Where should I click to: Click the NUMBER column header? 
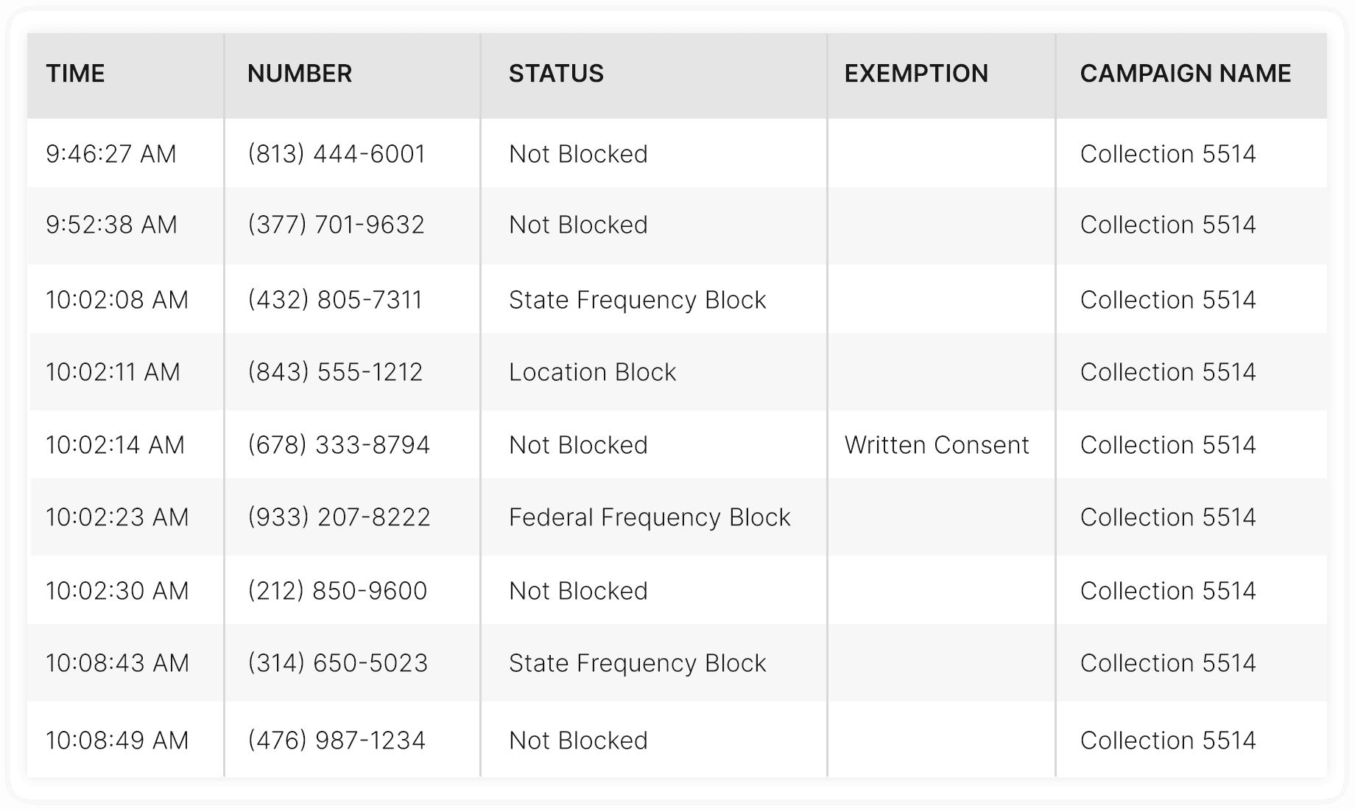click(300, 74)
